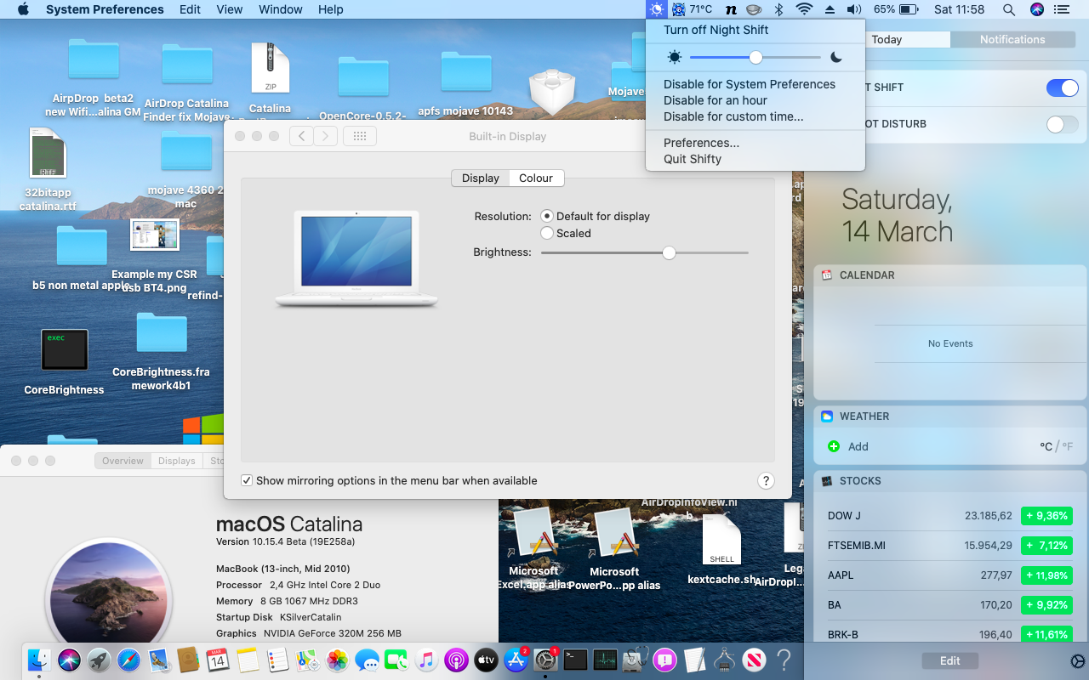
Task: Click the eject menu bar icon
Action: pos(830,9)
